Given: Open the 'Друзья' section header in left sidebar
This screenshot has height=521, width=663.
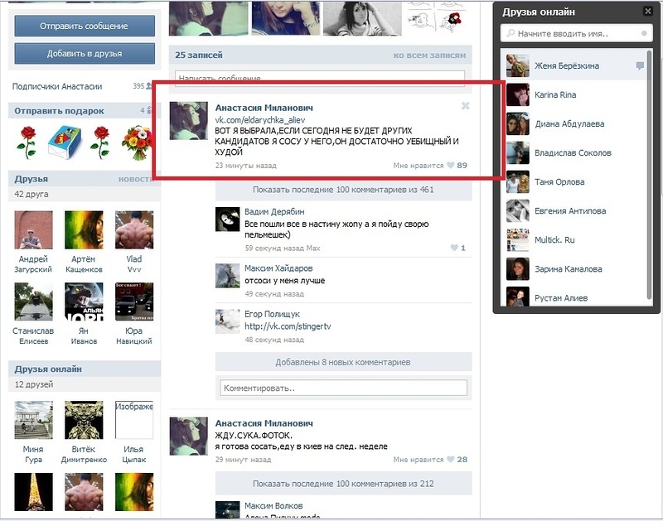Looking at the screenshot, I should [31, 179].
